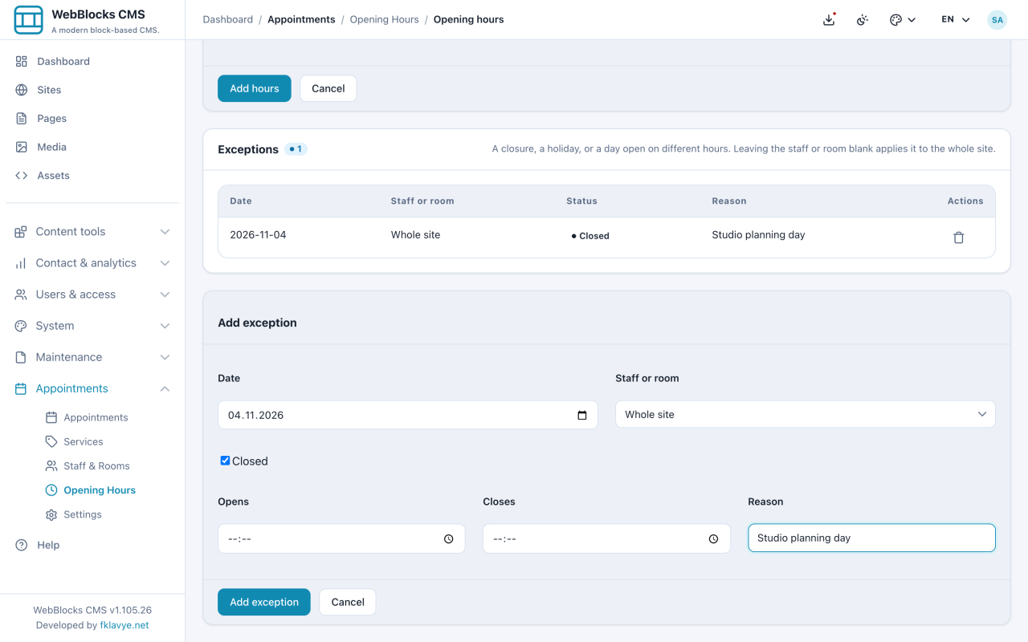Viewport: 1028px width, 642px height.
Task: Open the theme palette dropdown
Action: (903, 20)
